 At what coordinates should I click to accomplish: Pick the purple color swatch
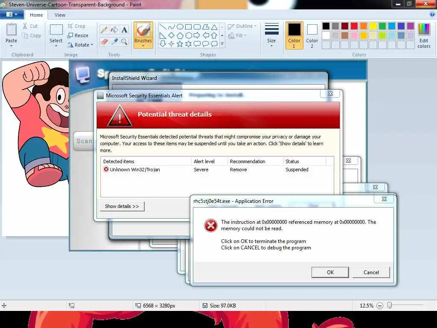pyautogui.click(x=411, y=26)
